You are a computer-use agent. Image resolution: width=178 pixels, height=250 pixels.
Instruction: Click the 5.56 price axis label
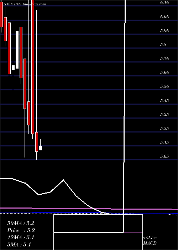164,86
